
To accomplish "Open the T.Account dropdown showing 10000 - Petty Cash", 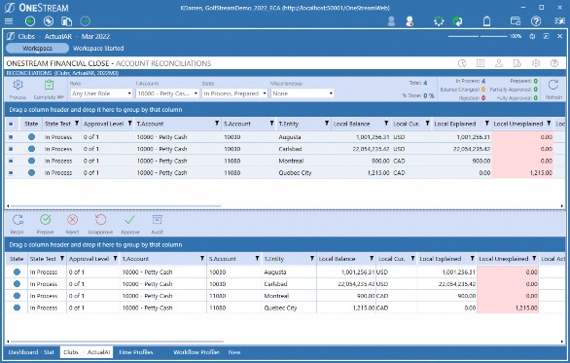I will (x=167, y=93).
